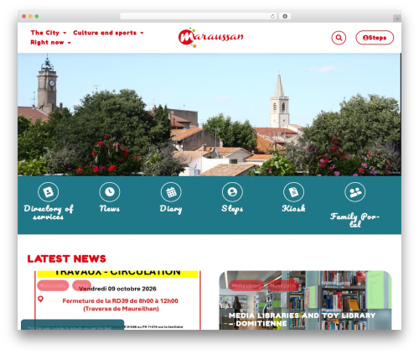
Task: Click the red Steps button in header
Action: pos(375,38)
